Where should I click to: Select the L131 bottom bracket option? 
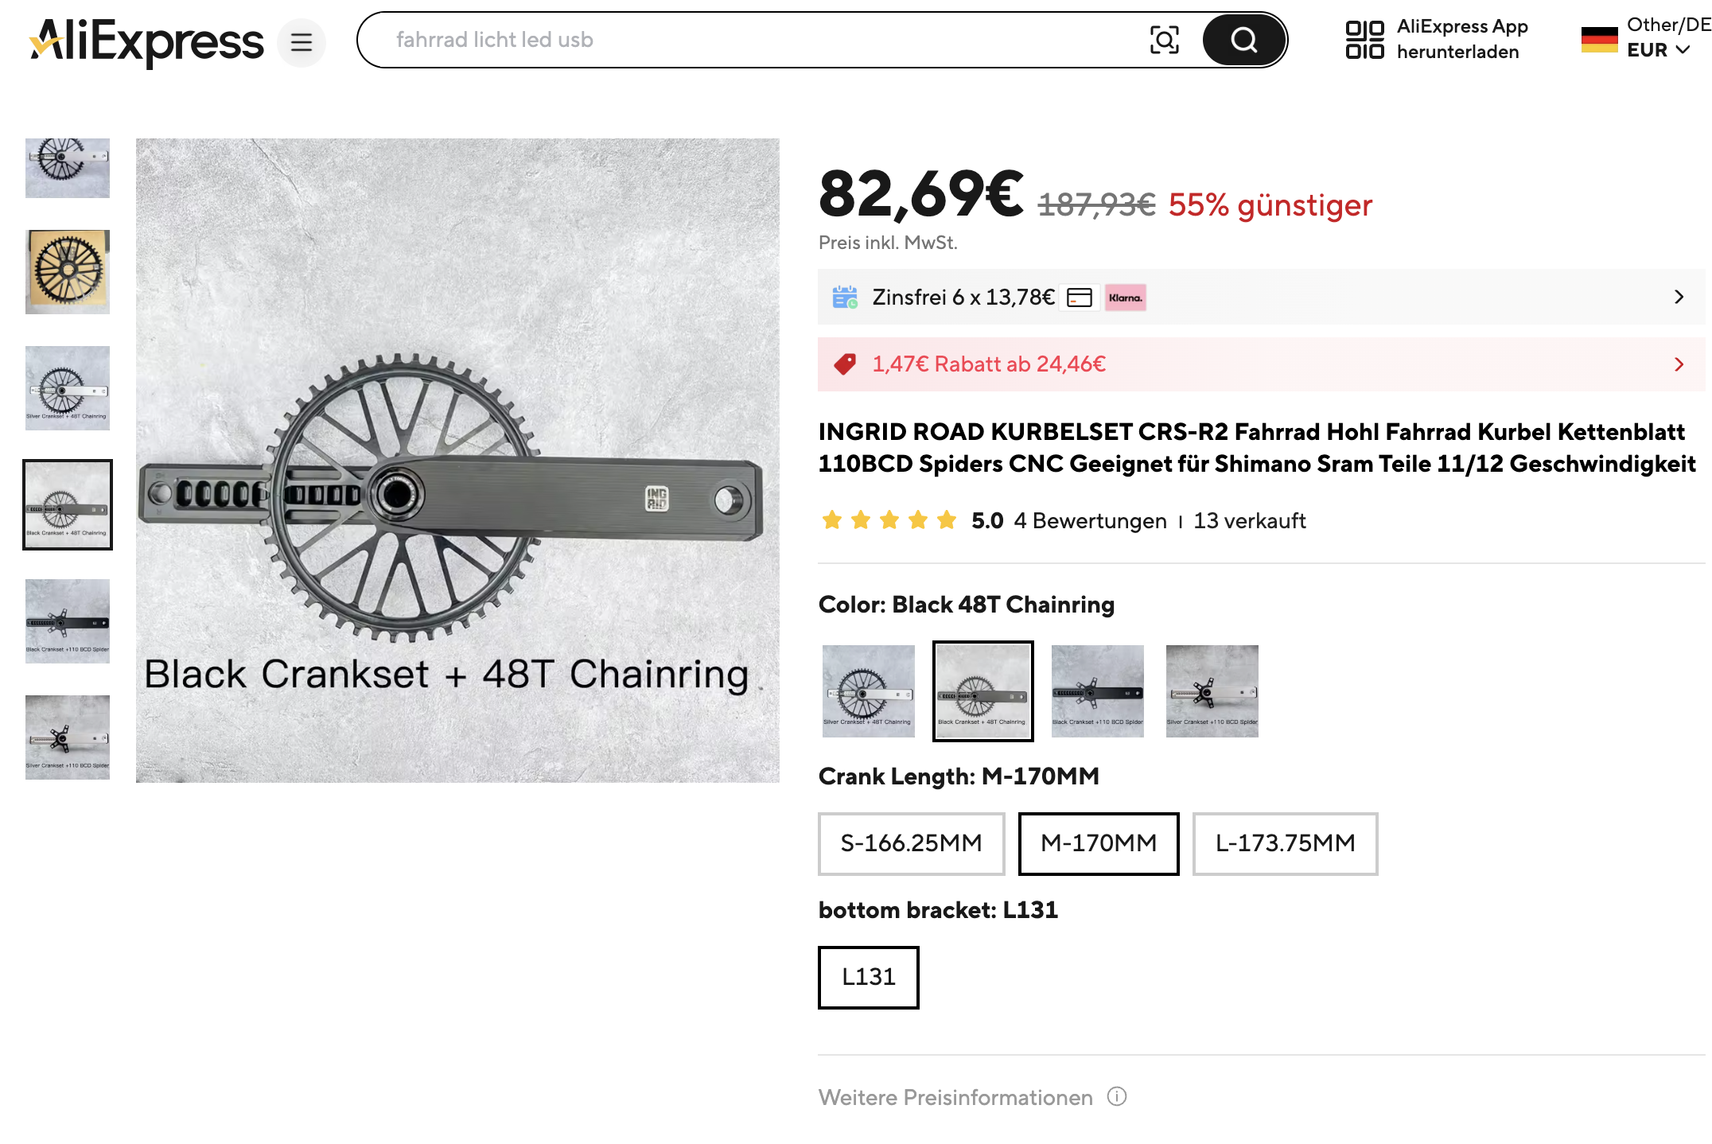(x=868, y=977)
